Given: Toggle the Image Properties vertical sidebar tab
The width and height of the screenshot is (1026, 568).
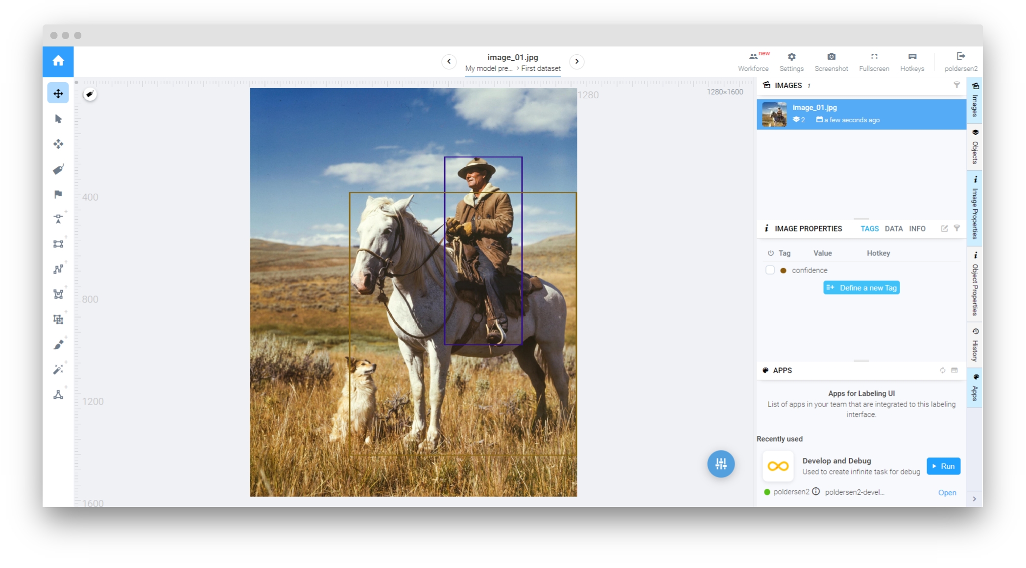Looking at the screenshot, I should pos(975,208).
